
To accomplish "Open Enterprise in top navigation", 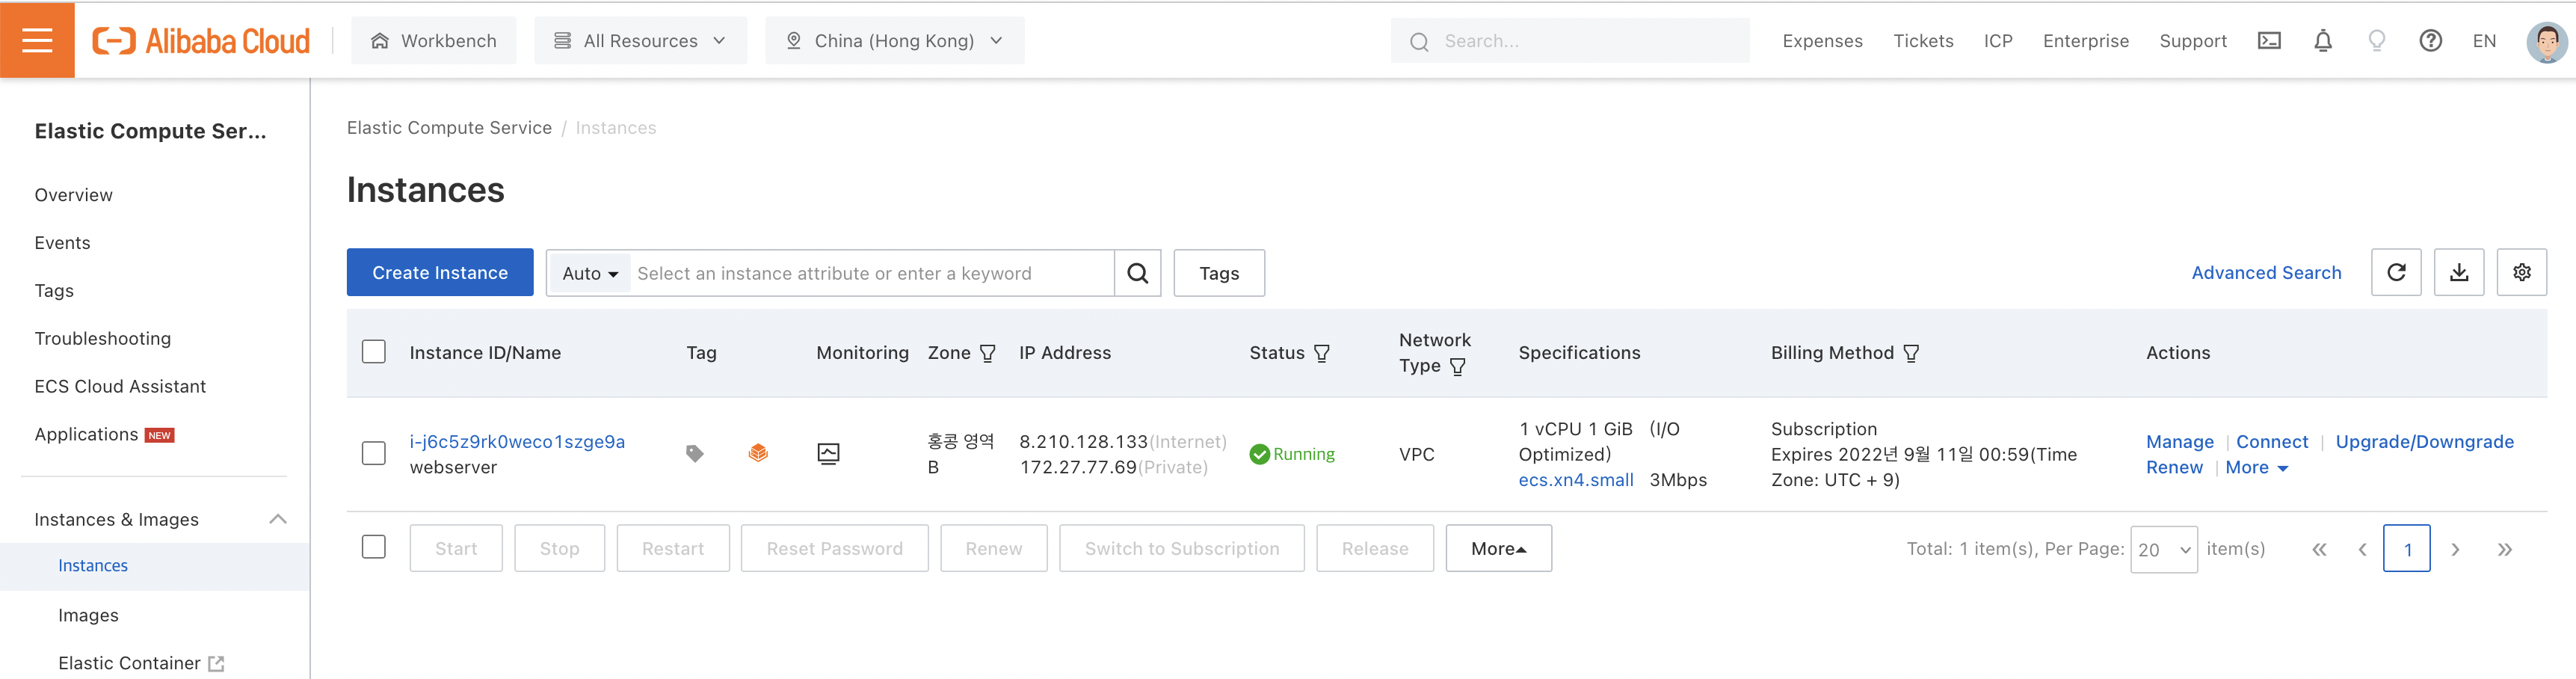I will point(2085,41).
